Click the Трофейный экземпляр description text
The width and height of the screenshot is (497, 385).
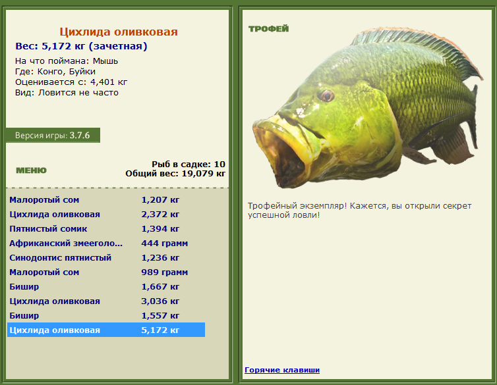[359, 211]
